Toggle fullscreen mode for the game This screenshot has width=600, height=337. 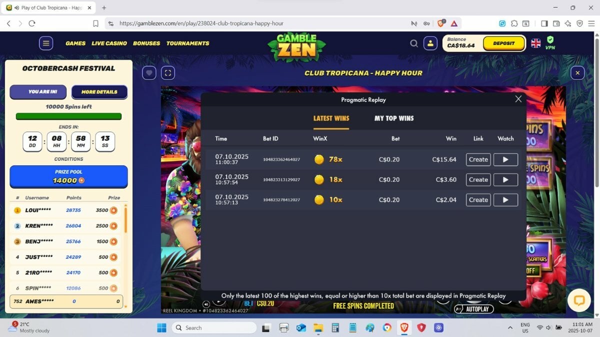tap(168, 73)
